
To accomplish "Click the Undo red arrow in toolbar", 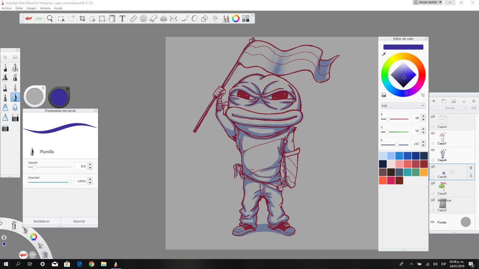I will (28, 19).
